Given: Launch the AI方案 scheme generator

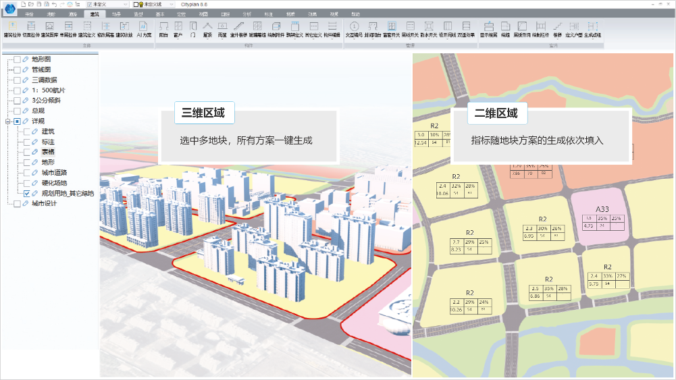Looking at the screenshot, I should click(144, 29).
